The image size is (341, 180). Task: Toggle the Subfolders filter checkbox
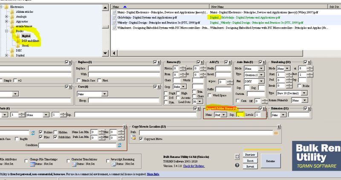click(55, 137)
